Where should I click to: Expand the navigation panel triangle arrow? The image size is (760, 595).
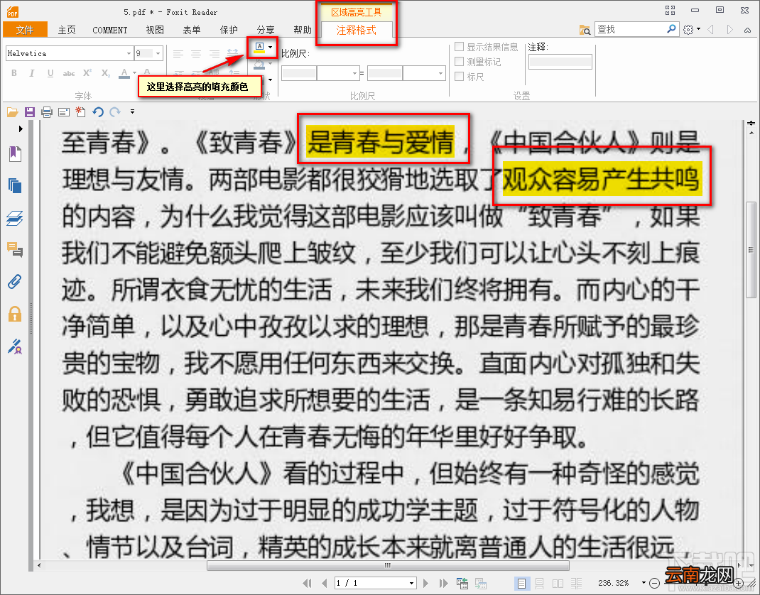click(x=21, y=129)
